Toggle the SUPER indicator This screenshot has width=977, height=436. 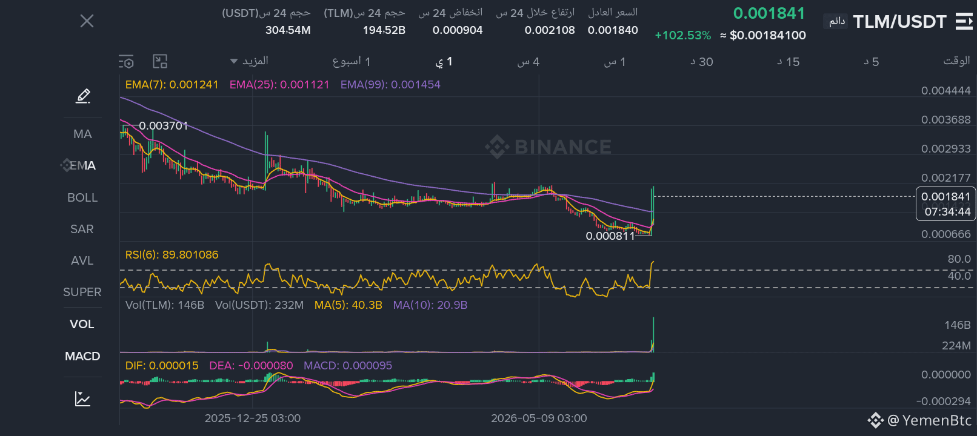tap(82, 292)
